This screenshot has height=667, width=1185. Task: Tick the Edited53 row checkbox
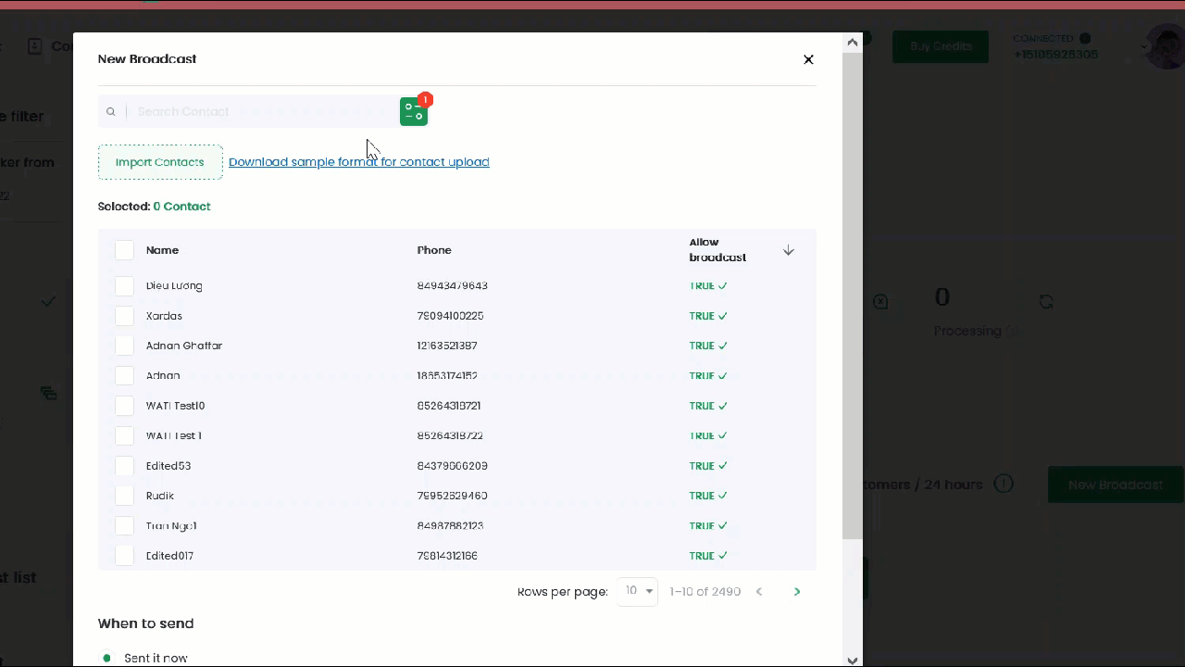click(124, 466)
